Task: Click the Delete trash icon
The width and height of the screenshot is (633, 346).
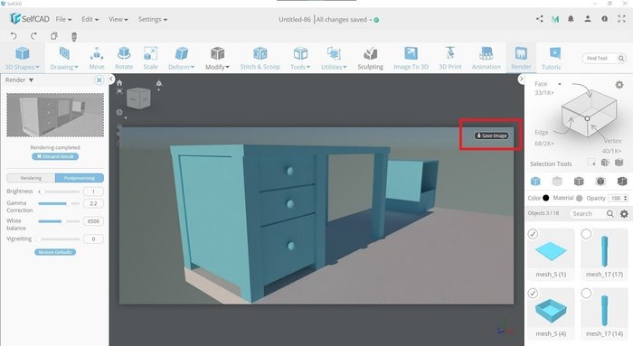Action: (x=74, y=36)
